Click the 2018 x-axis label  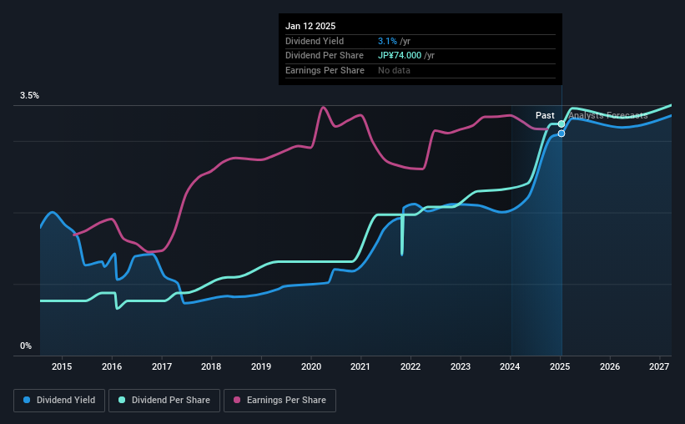tap(211, 366)
